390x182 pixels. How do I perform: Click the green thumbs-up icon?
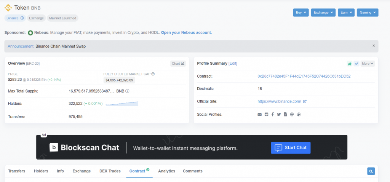click(x=350, y=64)
